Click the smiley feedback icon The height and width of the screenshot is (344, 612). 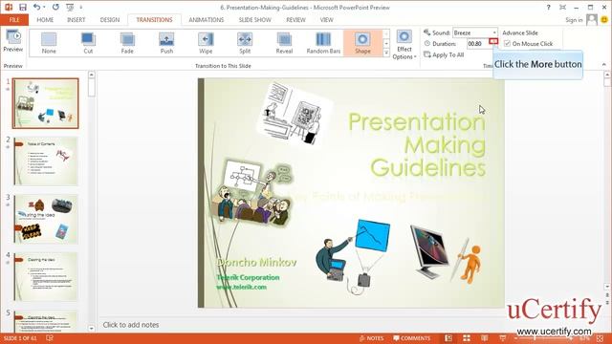pyautogui.click(x=604, y=20)
